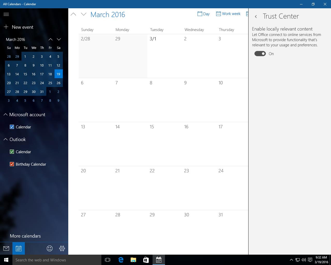Select March 31 in mini calendar
The image size is (331, 265).
[x=42, y=92]
